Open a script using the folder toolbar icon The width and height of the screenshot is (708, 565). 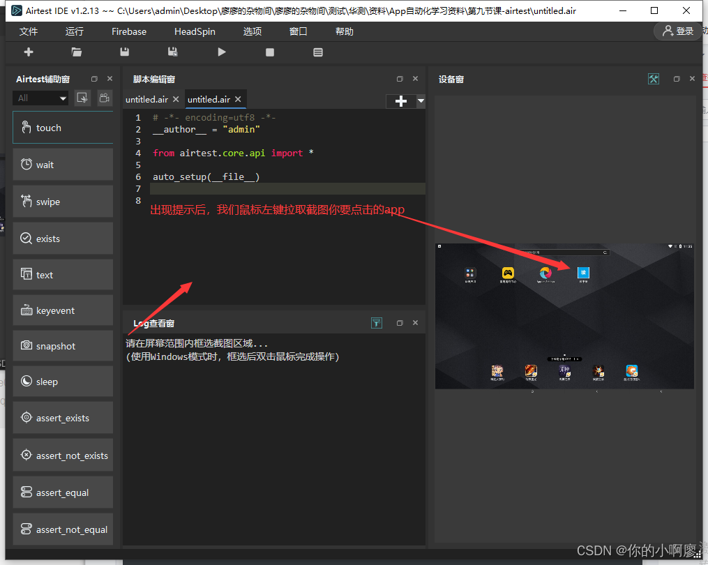click(x=76, y=52)
